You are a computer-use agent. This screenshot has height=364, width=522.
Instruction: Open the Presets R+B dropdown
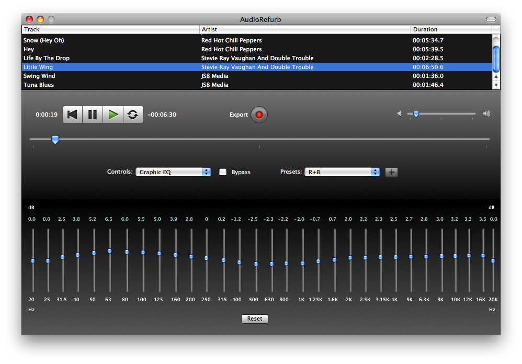point(342,172)
